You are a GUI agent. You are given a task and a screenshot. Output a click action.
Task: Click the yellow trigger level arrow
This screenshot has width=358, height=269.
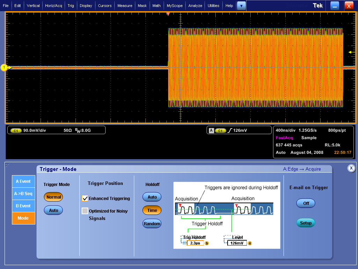point(351,53)
